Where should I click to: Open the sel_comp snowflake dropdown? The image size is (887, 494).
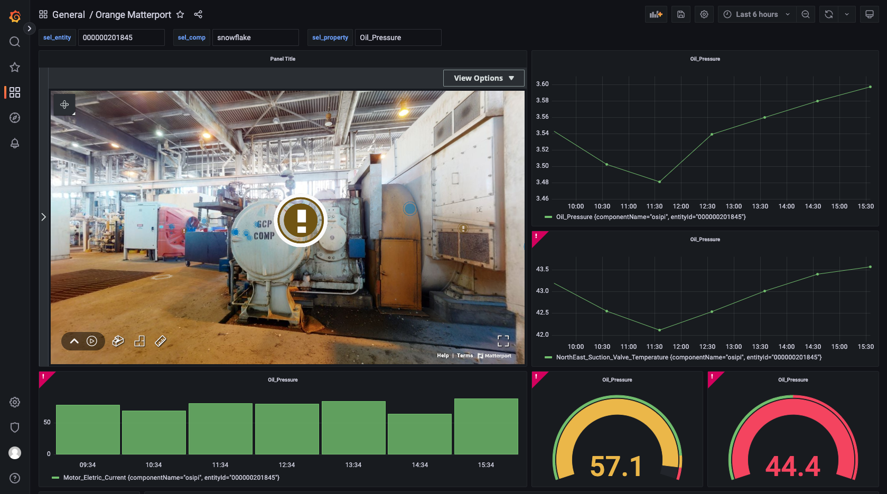pyautogui.click(x=256, y=37)
